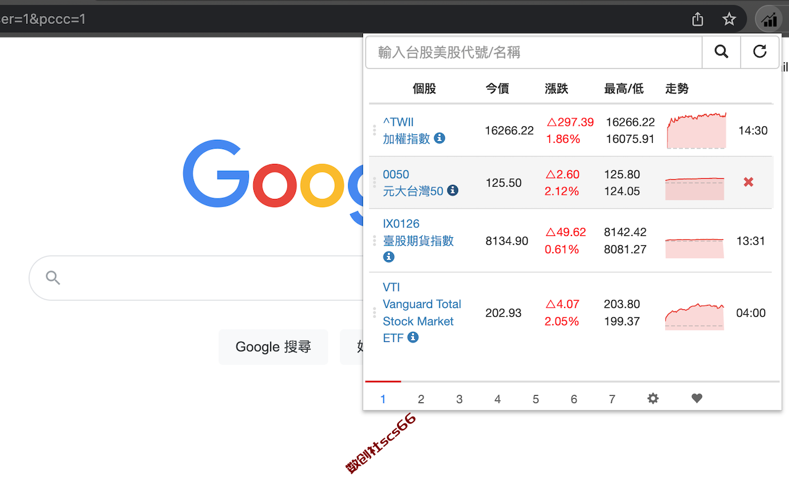Click the 個股 column header

(x=424, y=89)
